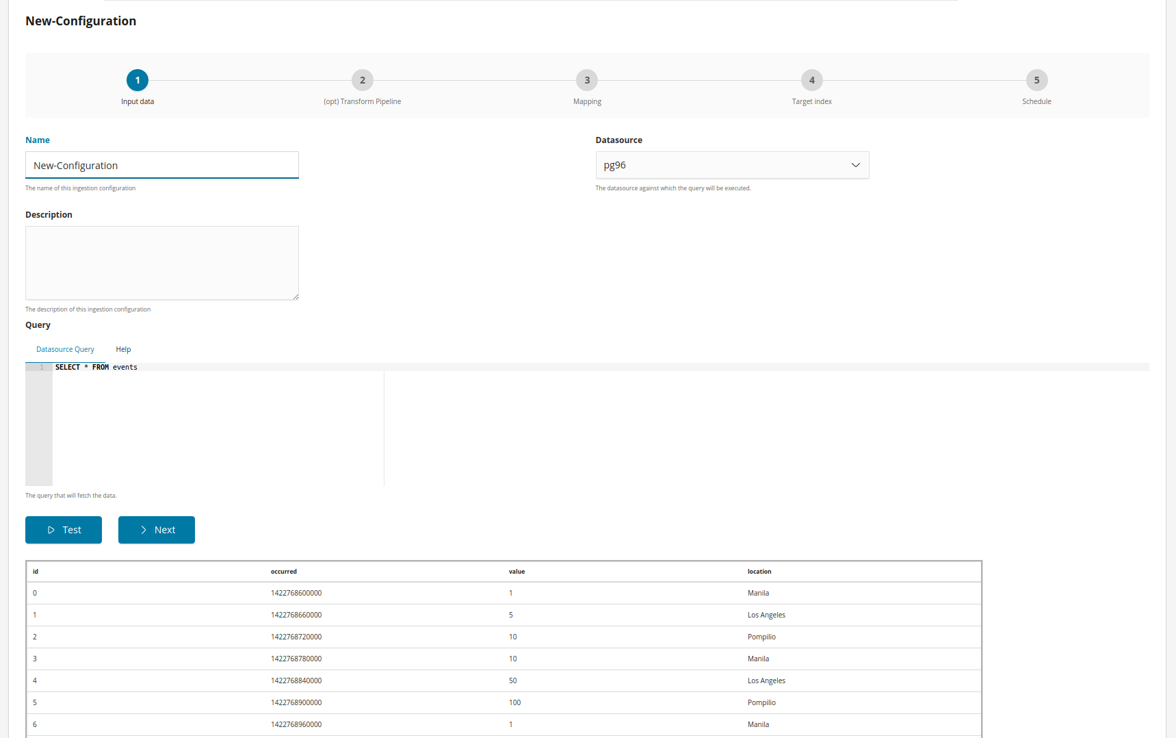The height and width of the screenshot is (738, 1176).
Task: Jump to step 3 Mapping circle
Action: 587,80
